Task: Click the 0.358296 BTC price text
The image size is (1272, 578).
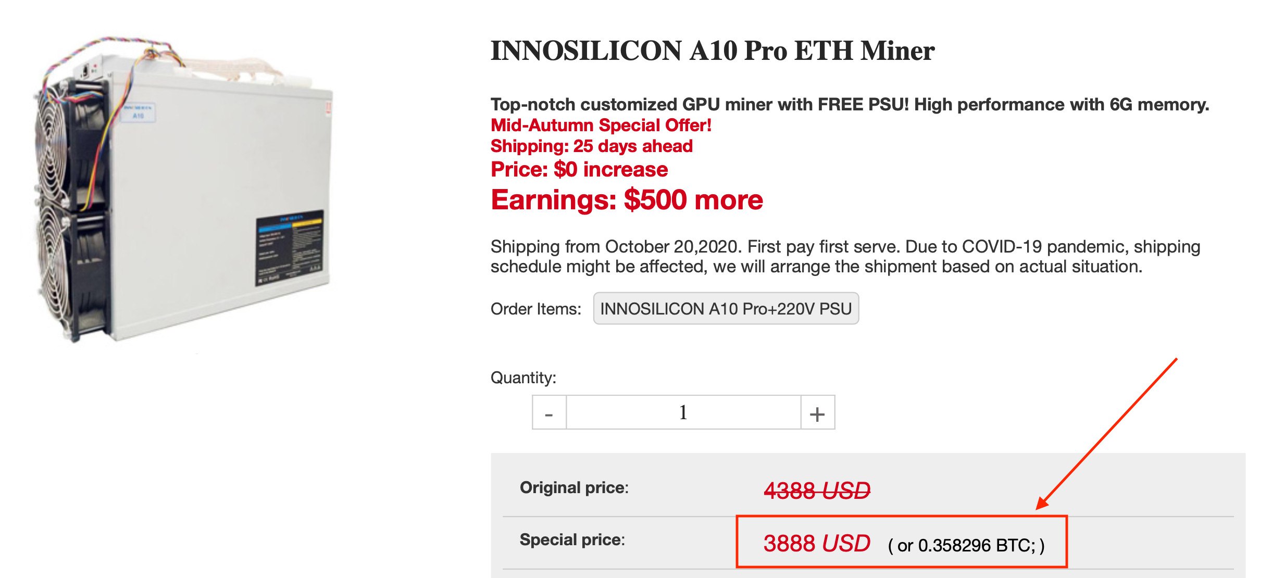Action: (967, 546)
